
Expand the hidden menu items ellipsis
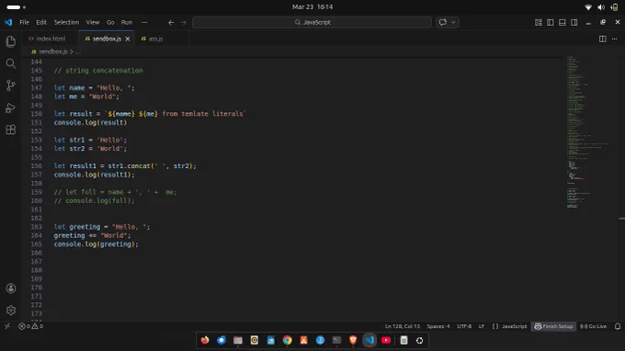point(144,22)
